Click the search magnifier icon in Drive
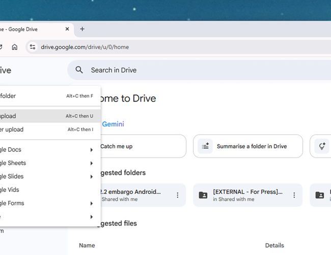Viewport: 331px width, 255px height. 79,70
